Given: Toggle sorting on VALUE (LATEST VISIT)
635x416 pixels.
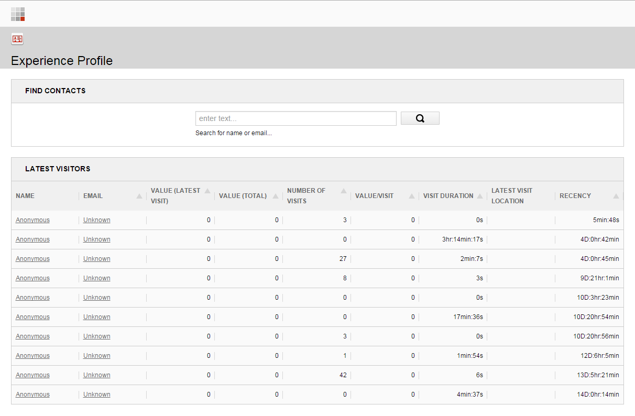Looking at the screenshot, I should tap(207, 192).
